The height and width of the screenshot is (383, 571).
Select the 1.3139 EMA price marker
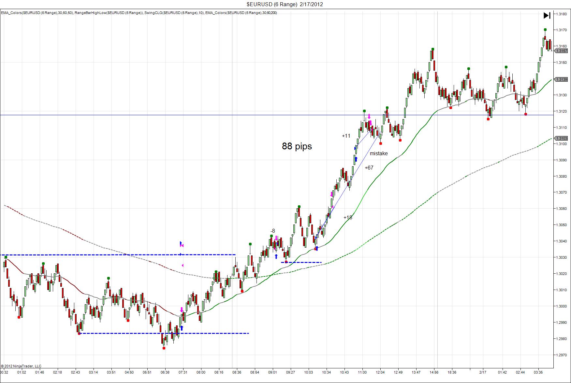(x=562, y=79)
